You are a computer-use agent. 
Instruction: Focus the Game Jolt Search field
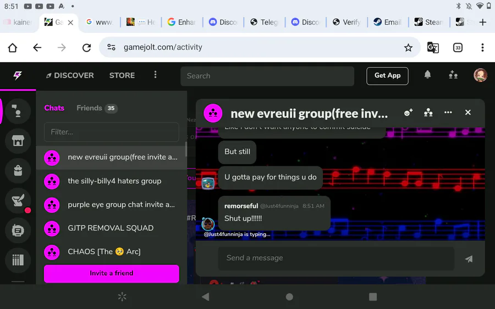pyautogui.click(x=267, y=76)
